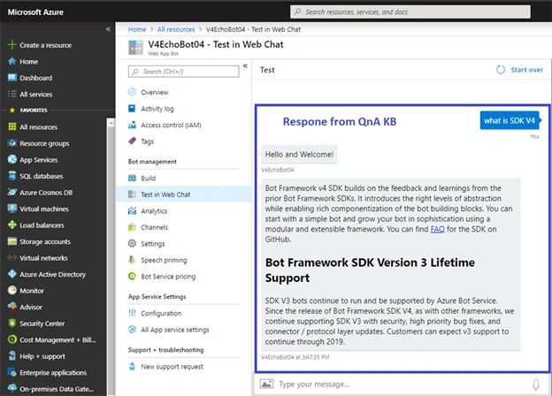Click the Type your message input
The height and width of the screenshot is (396, 552).
(403, 384)
